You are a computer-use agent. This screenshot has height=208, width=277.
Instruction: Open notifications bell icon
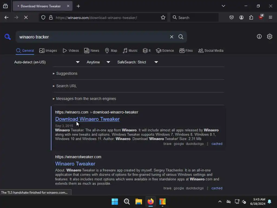pos(270,201)
